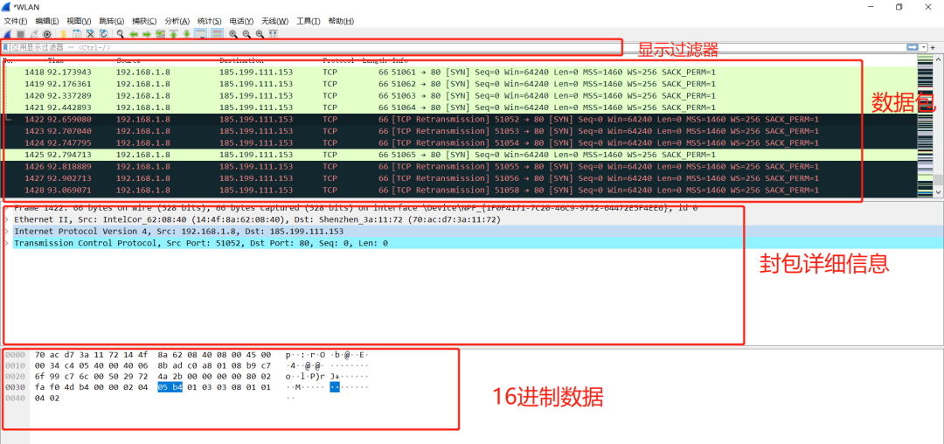Click into the display filter field
944x444 pixels.
457,47
